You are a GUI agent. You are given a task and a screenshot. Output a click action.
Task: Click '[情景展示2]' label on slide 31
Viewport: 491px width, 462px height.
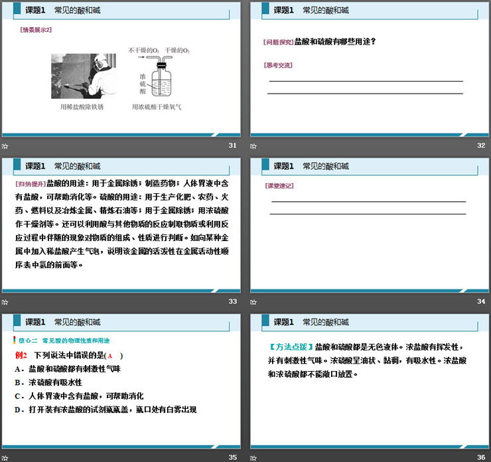pyautogui.click(x=36, y=30)
